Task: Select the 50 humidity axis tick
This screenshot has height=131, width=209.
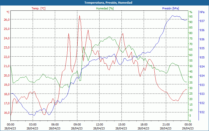Action: coord(191,66)
